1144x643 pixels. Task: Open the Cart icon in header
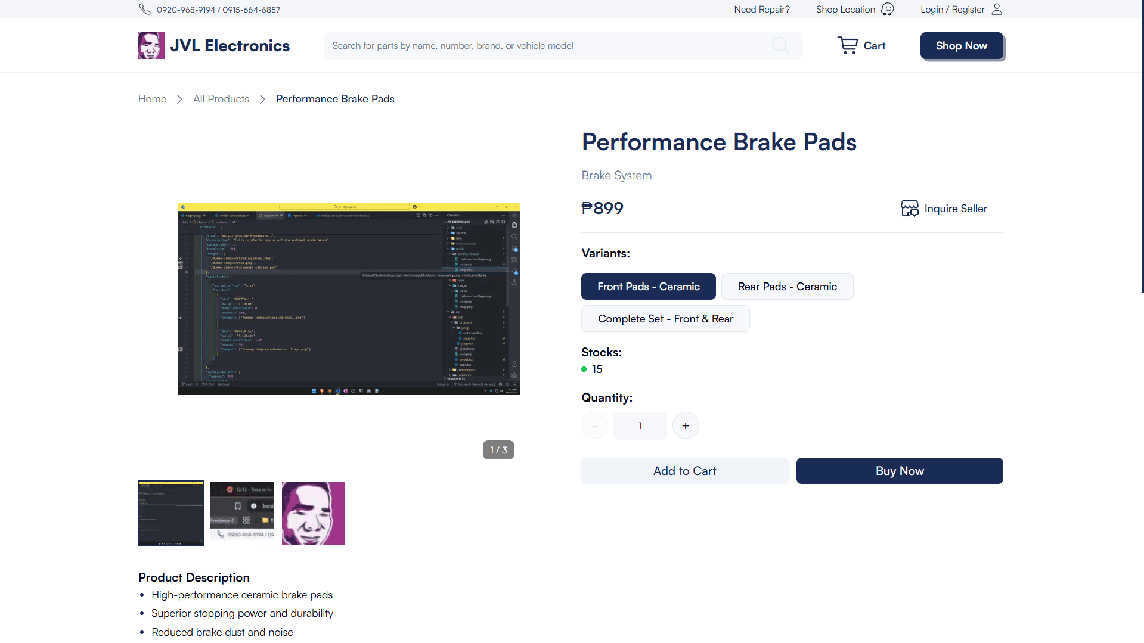coord(847,45)
